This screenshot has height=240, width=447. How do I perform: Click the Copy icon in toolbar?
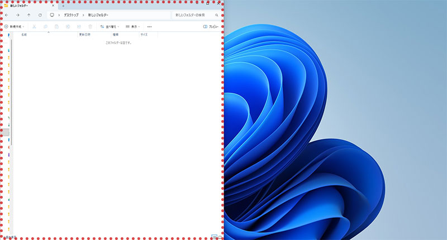45,26
